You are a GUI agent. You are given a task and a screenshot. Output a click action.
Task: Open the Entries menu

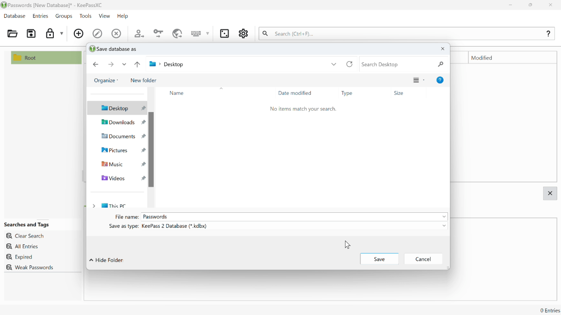coord(41,16)
